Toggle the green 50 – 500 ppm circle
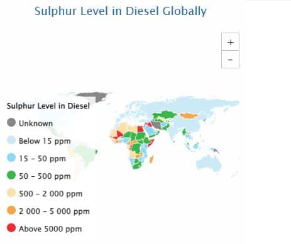This screenshot has height=244, width=291. [x=11, y=175]
